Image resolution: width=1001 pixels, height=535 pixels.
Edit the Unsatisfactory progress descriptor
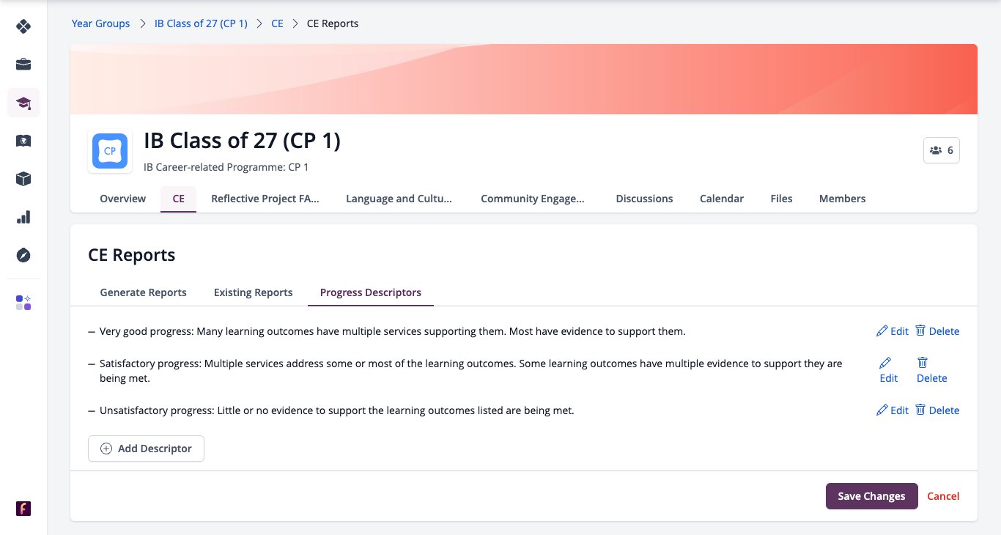[x=892, y=410]
